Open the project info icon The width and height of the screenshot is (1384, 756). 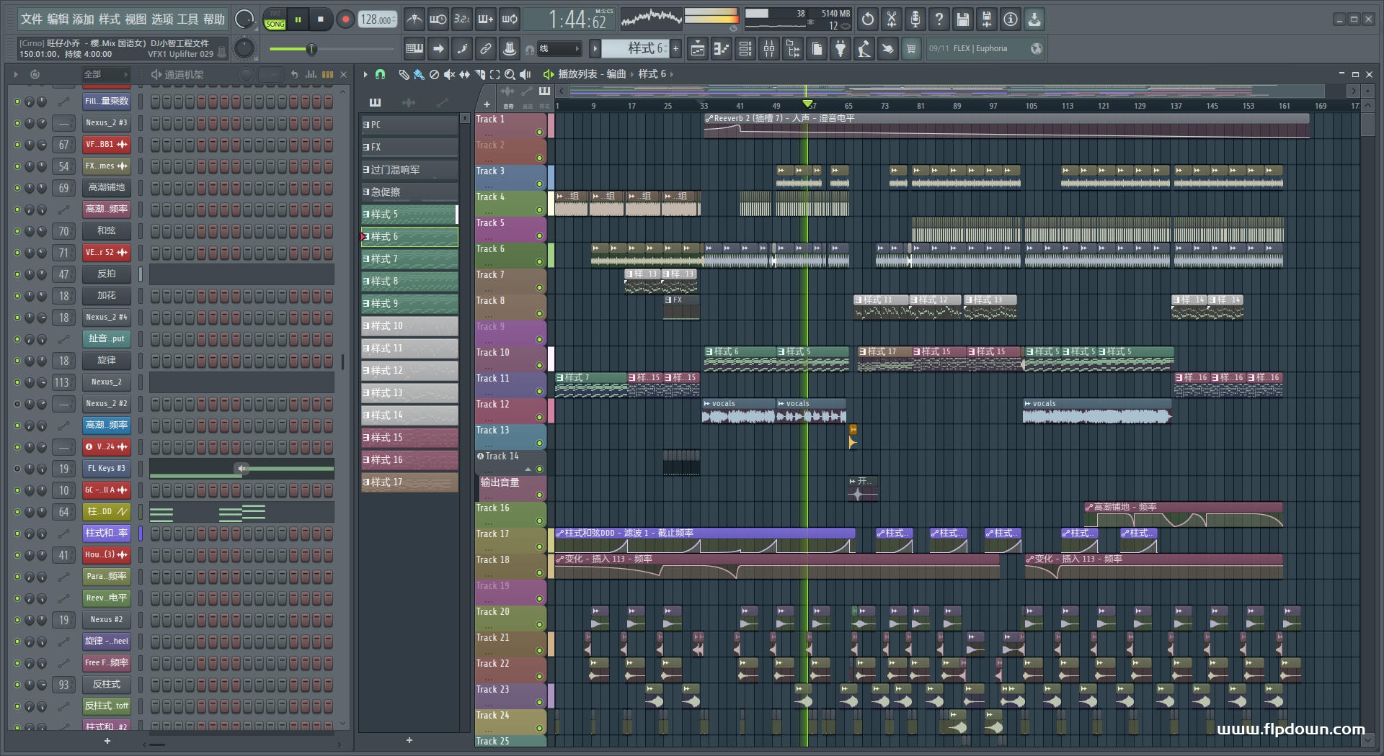tap(1011, 19)
